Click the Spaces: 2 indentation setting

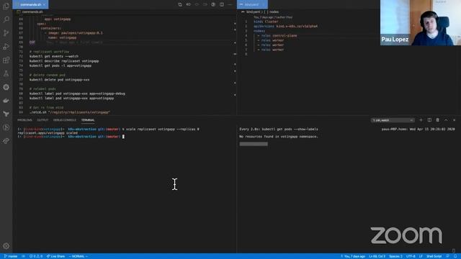[x=395, y=256]
